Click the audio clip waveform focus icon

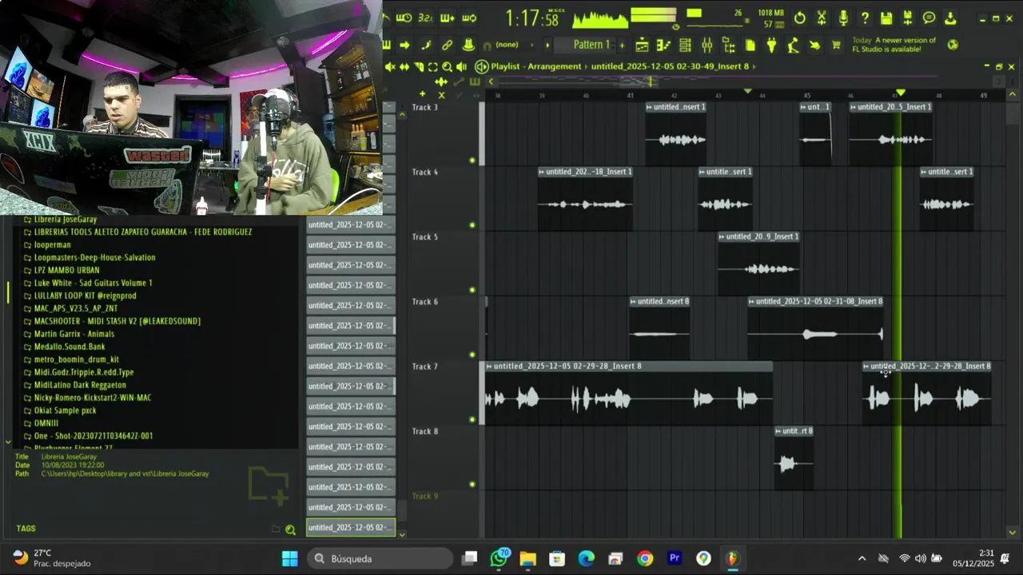click(441, 81)
